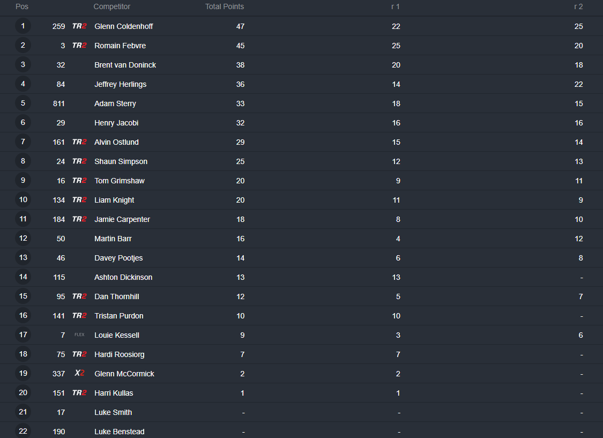This screenshot has height=438, width=603.
Task: Click Luke Benstead's name
Action: pos(119,432)
